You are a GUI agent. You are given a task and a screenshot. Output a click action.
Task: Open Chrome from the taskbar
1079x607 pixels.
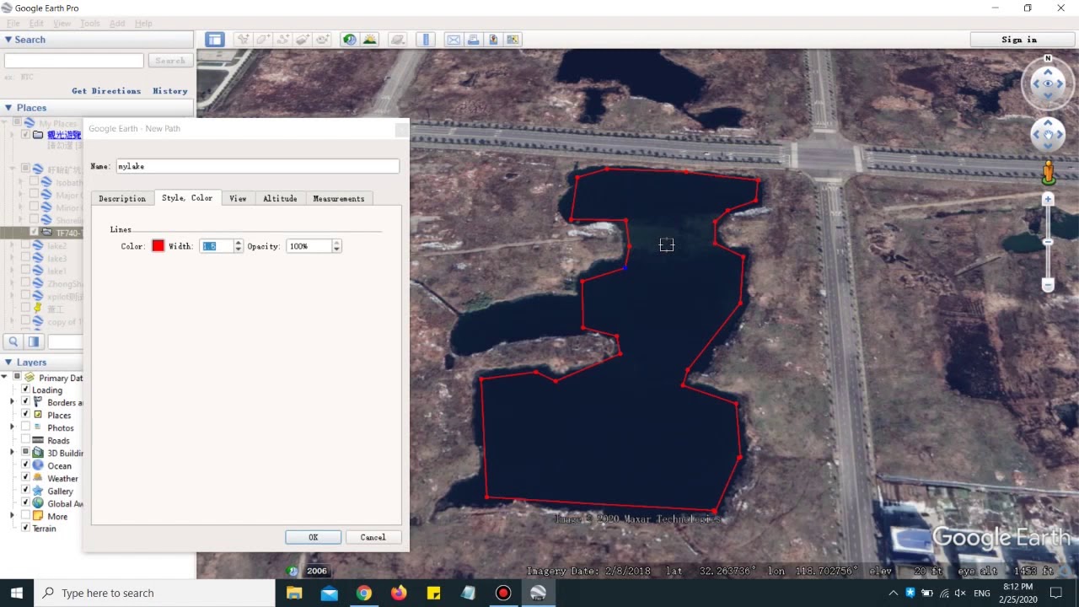[363, 593]
